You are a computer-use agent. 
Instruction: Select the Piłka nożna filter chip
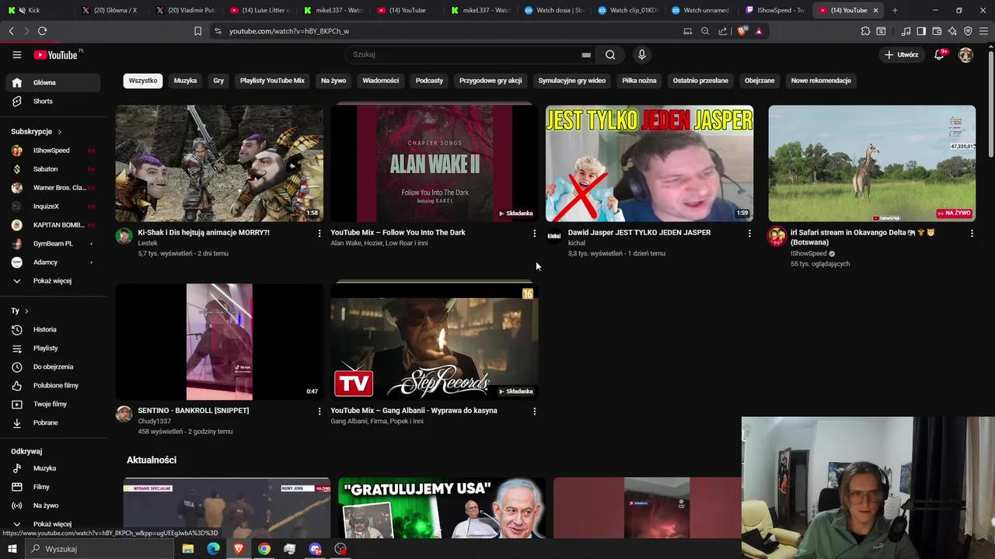639,81
